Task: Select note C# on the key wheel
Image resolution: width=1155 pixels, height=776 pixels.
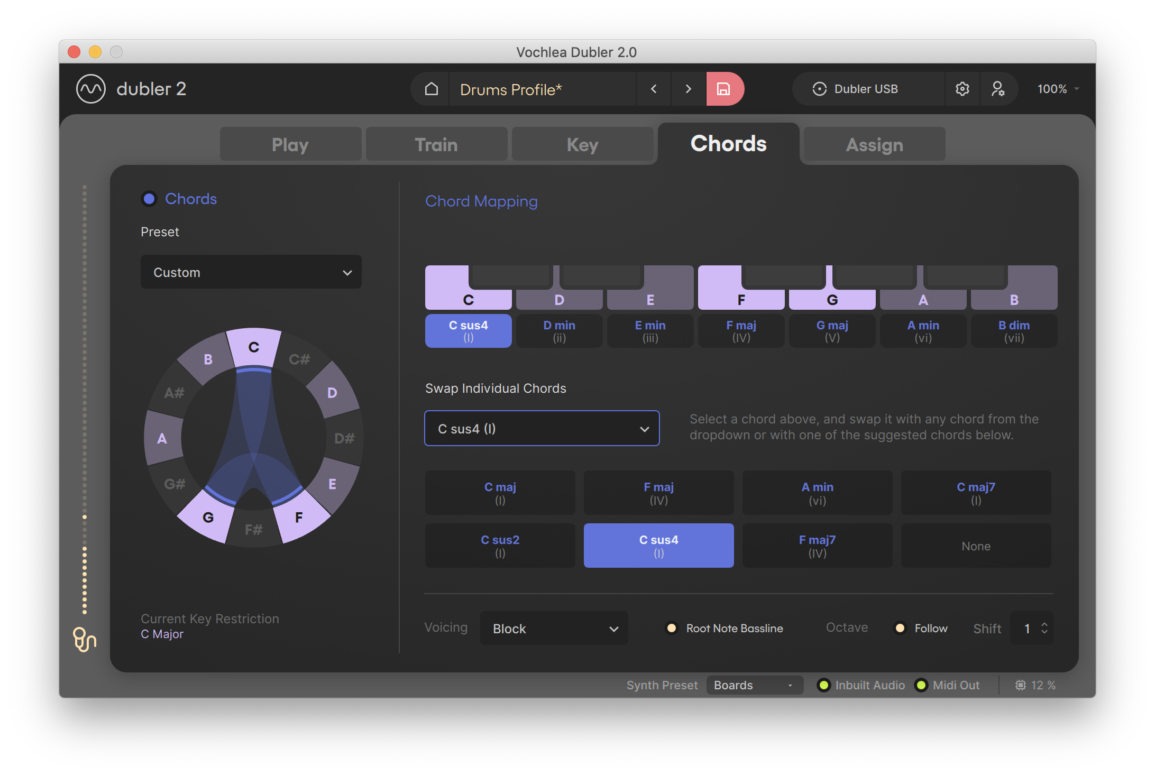Action: tap(299, 359)
